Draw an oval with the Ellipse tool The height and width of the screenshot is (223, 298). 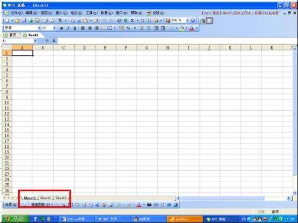pos(77,205)
